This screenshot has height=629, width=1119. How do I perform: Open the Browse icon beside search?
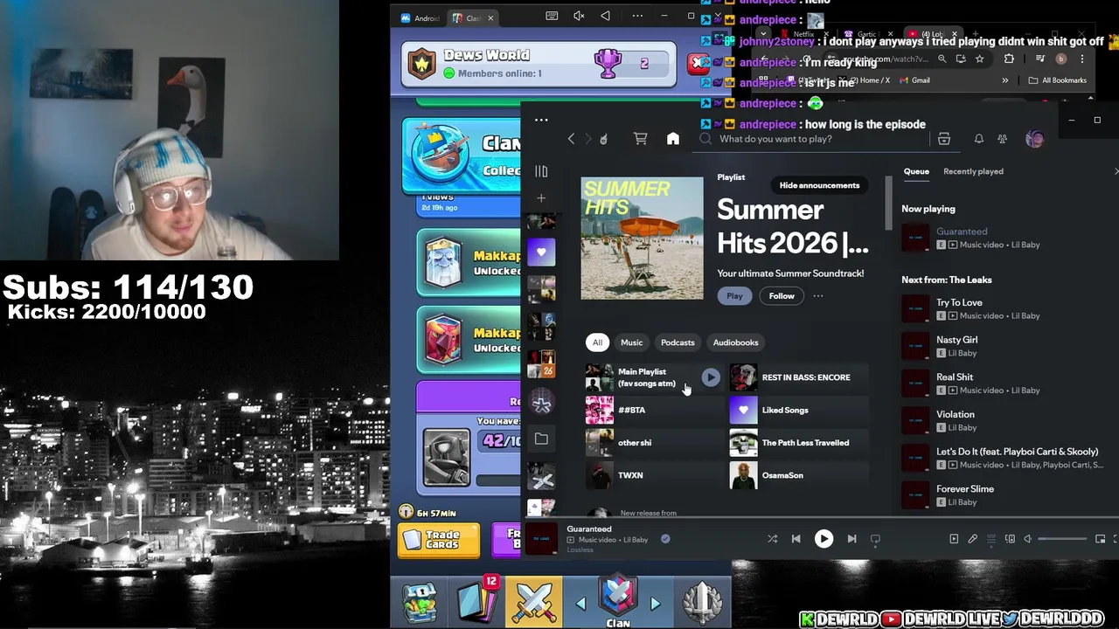[944, 139]
